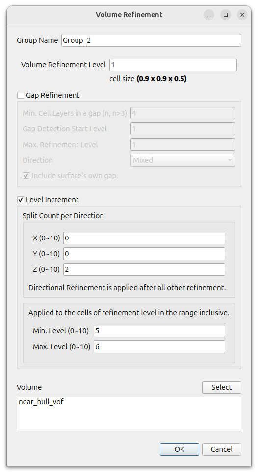Click the Group Name text field
Viewport: 258px width, 474px height.
coord(151,40)
